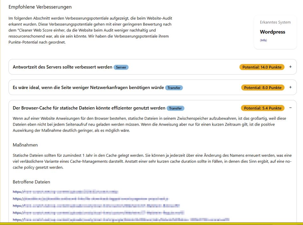Screen dimensions: 303x225
Task: Open the third affected file link
Action: 96,206
